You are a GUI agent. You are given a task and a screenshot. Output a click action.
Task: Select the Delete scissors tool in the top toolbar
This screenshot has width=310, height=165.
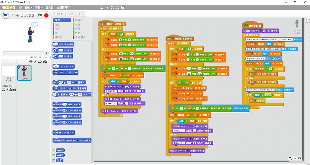(x=107, y=7)
